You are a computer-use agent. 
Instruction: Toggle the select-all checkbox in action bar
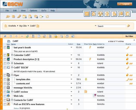tap(5, 36)
